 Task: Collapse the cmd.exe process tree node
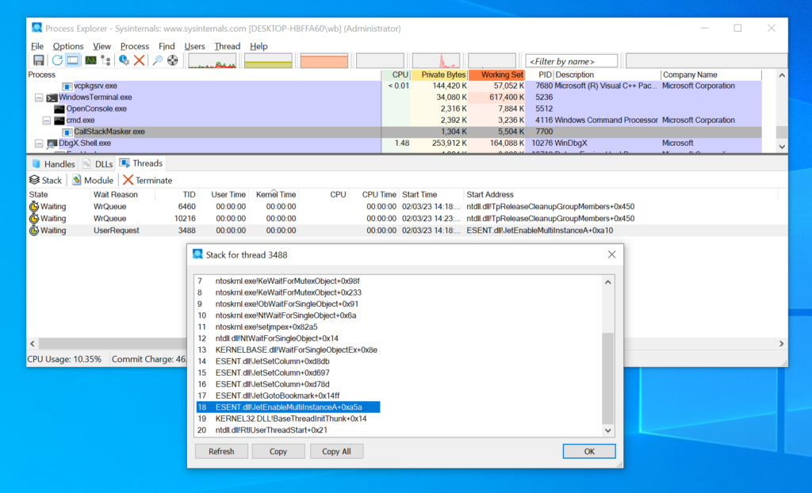point(47,120)
